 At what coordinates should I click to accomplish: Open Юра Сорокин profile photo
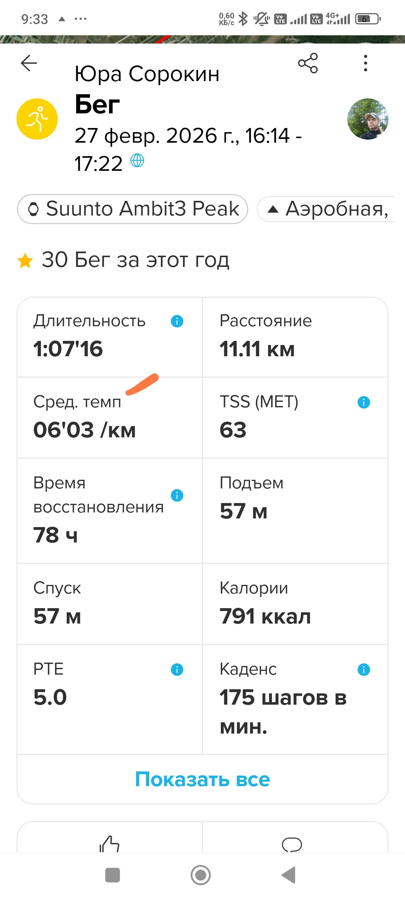pos(368,119)
